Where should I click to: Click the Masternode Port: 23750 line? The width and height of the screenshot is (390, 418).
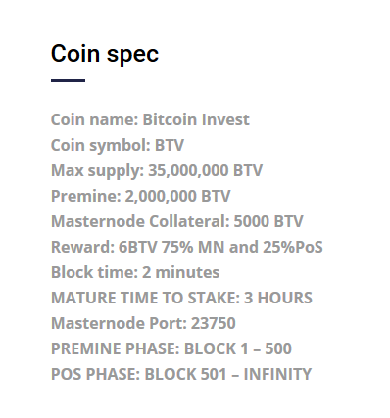(143, 323)
